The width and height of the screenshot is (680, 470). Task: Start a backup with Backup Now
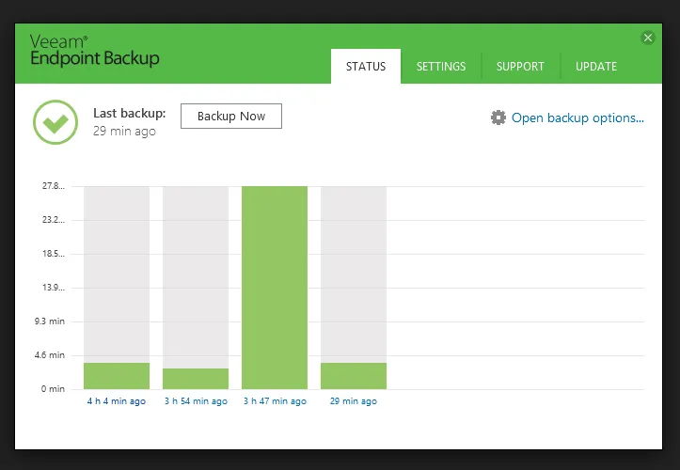point(231,117)
